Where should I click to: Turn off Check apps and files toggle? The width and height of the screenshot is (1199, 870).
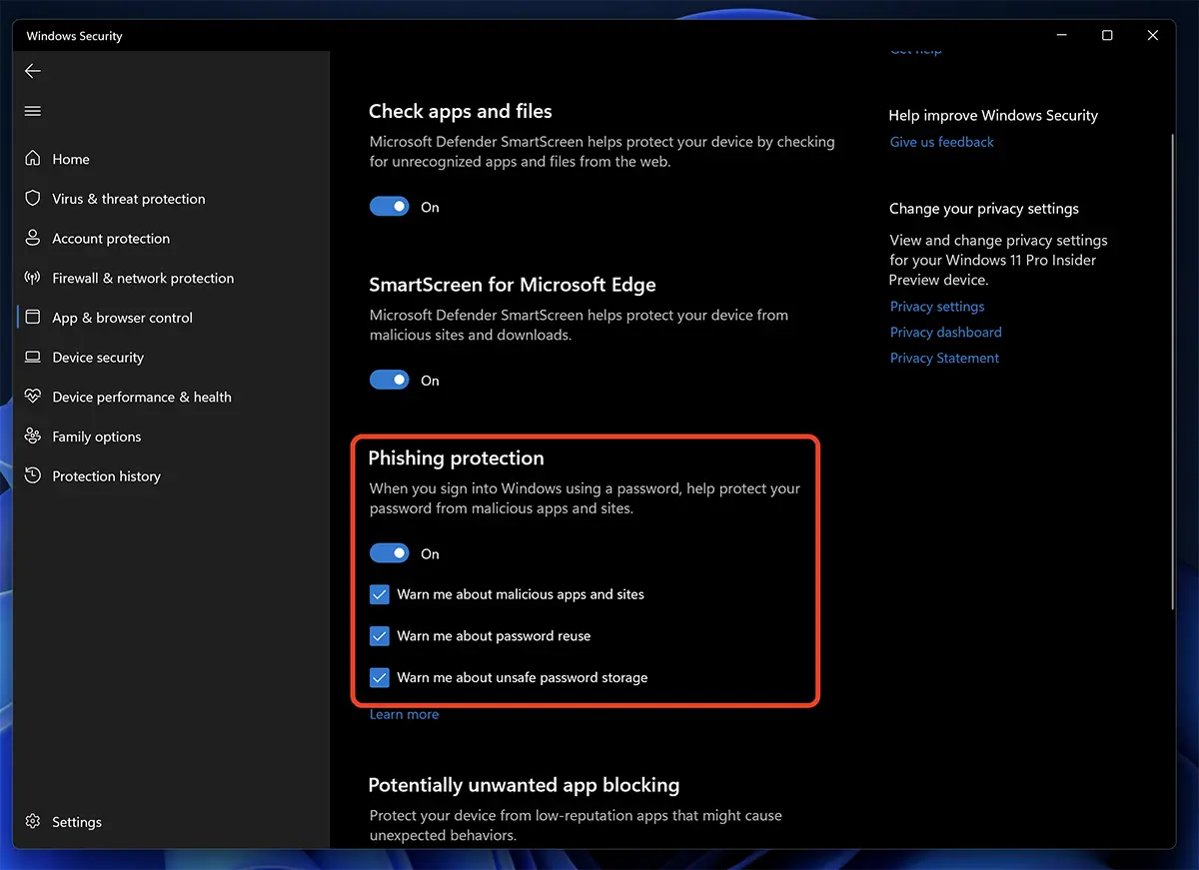click(390, 207)
